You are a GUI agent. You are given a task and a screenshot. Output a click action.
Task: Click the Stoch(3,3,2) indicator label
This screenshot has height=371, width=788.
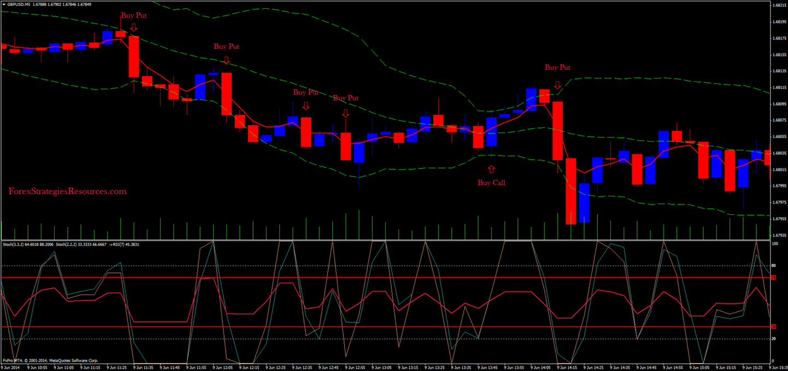pyautogui.click(x=13, y=244)
